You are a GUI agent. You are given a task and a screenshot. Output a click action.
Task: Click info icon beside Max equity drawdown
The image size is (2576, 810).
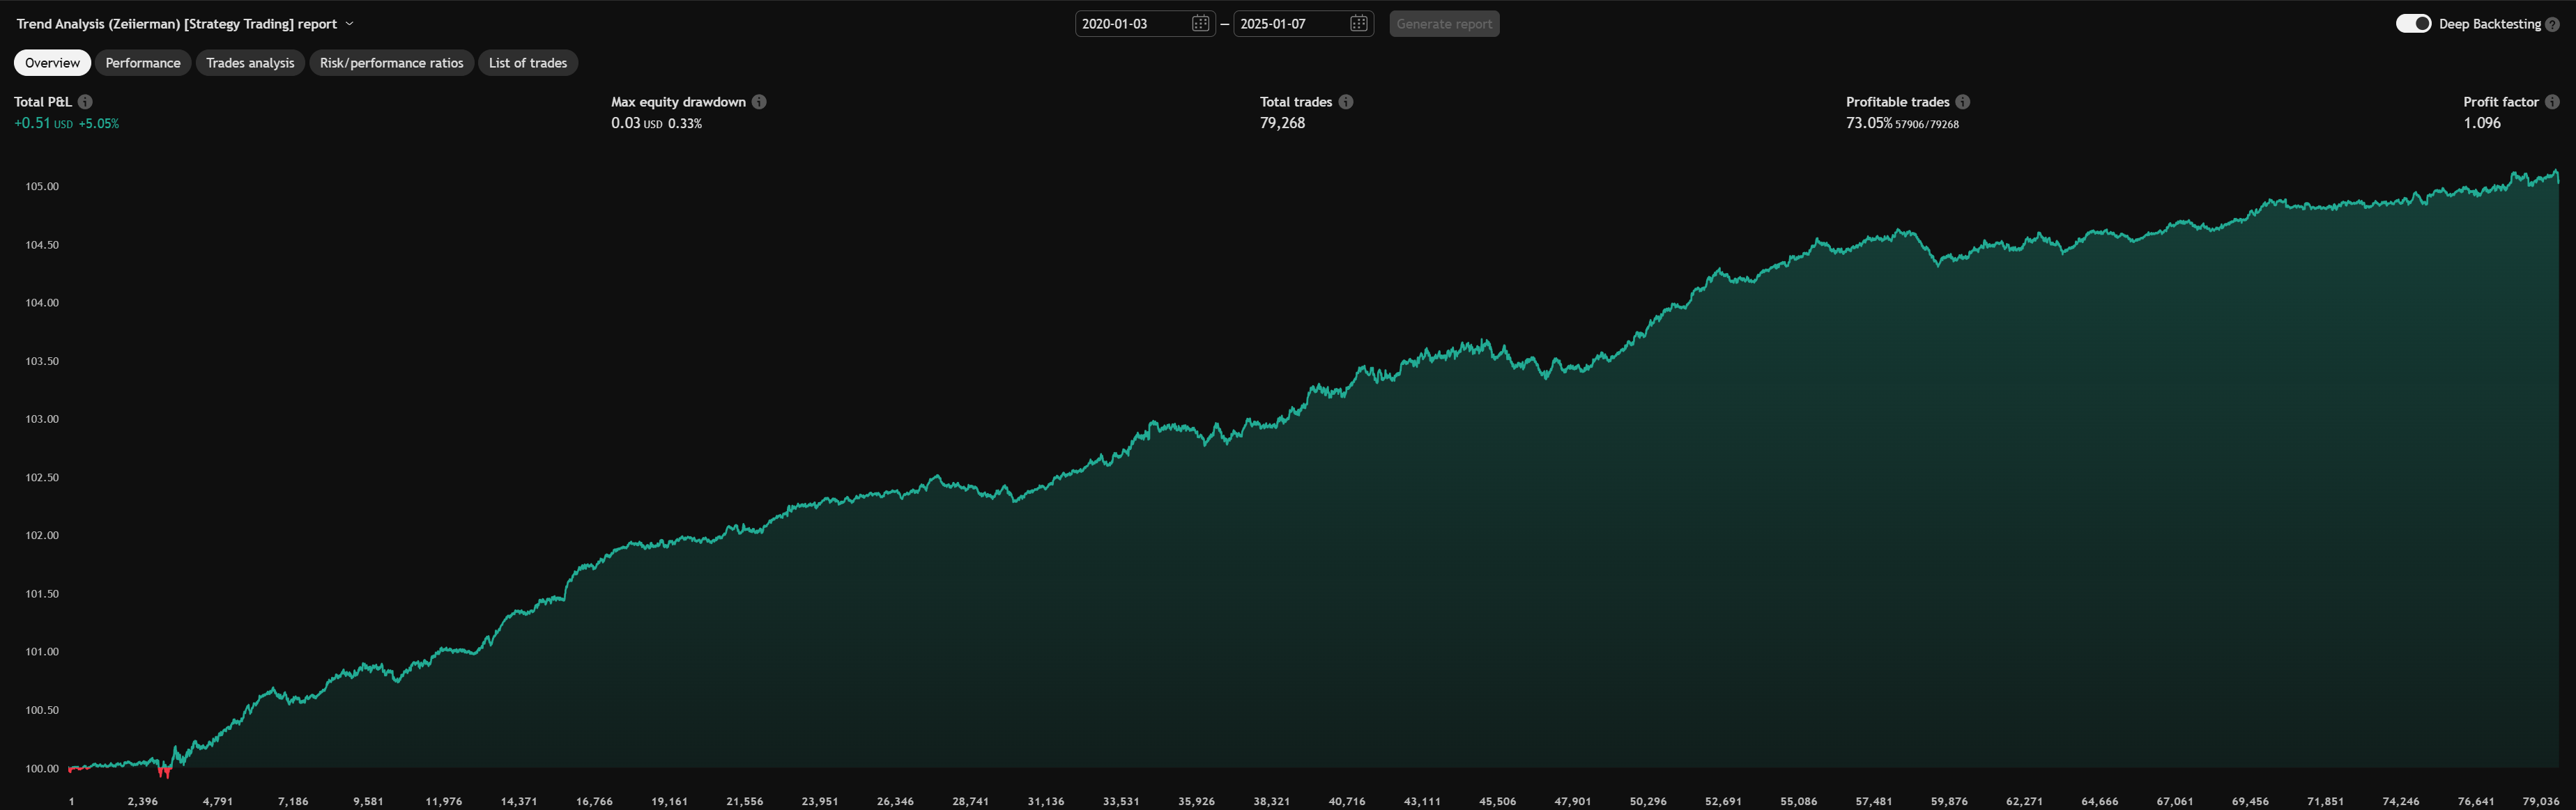point(759,102)
